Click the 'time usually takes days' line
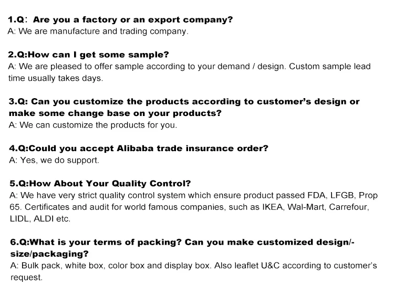Screen dimensions: 394x285 (x=56, y=78)
